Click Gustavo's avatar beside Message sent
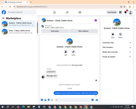 43,77
